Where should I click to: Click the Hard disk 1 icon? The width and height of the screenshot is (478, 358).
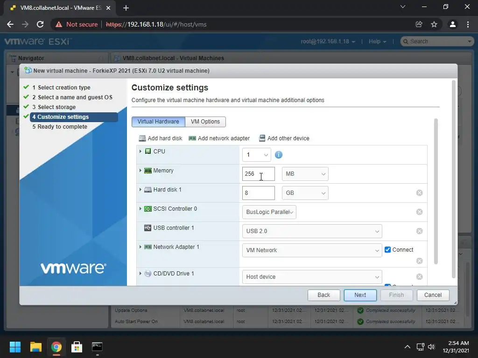(148, 190)
